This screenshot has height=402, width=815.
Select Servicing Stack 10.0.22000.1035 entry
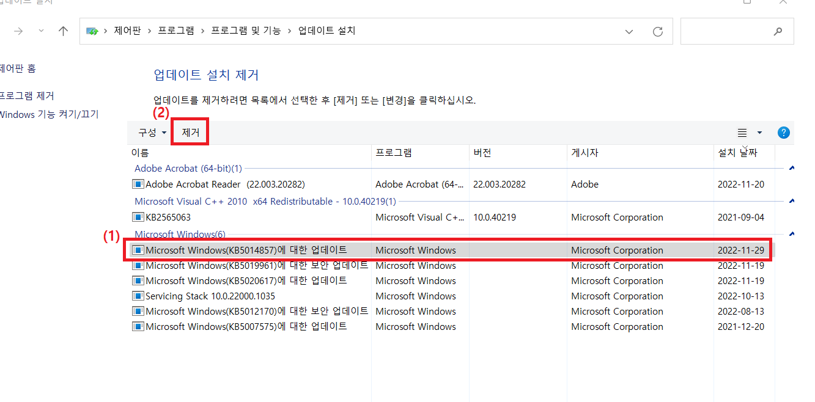[x=451, y=296]
